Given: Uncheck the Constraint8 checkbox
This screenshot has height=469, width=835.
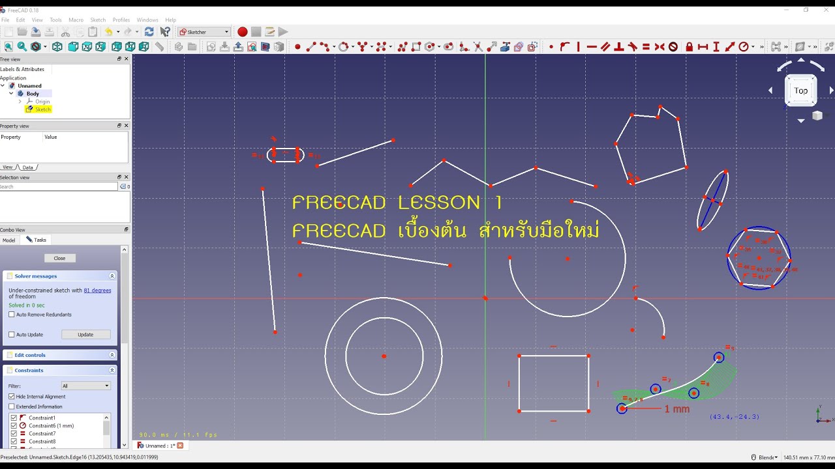Looking at the screenshot, I should click(x=14, y=442).
